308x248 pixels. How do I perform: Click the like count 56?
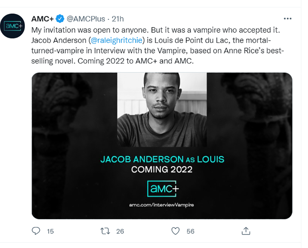coord(190,231)
